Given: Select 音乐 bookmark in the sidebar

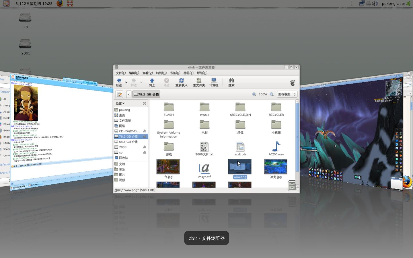Looking at the screenshot, I should 131,169.
